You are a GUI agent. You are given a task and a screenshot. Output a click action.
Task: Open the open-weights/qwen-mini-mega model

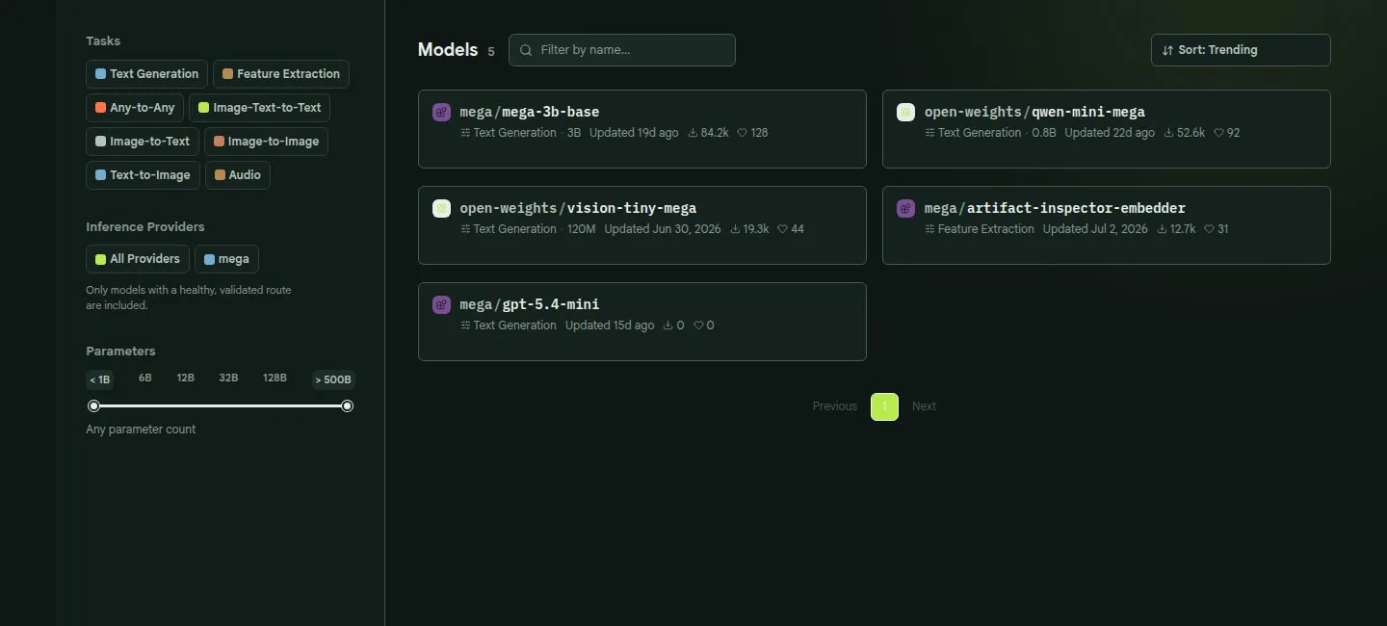tap(1107, 129)
